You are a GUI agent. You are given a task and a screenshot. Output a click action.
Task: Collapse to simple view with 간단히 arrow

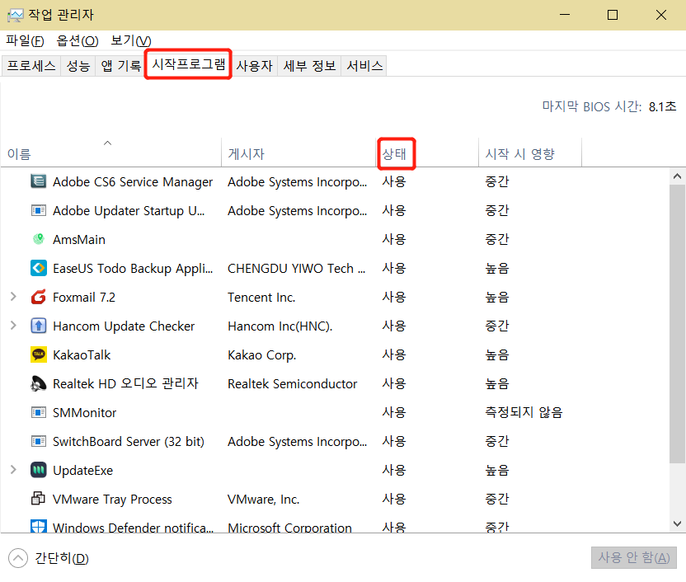[17, 558]
